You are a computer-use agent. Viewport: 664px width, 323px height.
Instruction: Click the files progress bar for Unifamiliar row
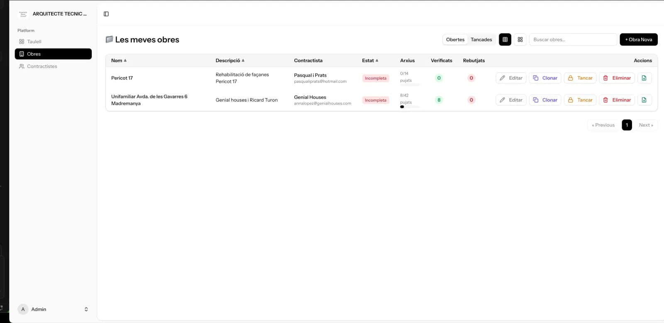[x=410, y=107]
